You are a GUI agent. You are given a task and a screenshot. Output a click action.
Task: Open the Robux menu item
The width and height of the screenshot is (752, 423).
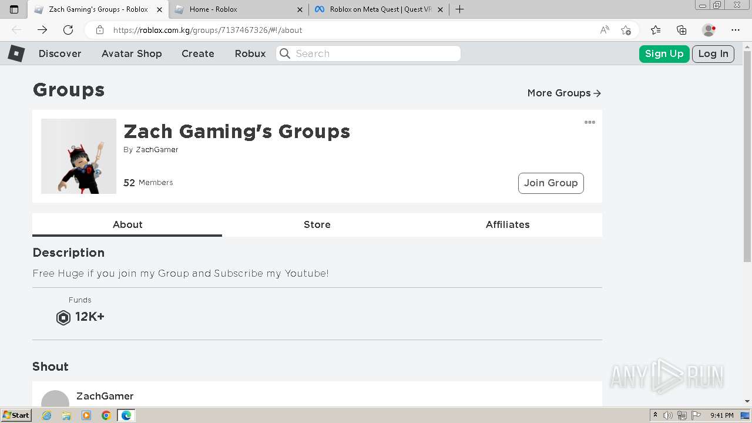[250, 53]
